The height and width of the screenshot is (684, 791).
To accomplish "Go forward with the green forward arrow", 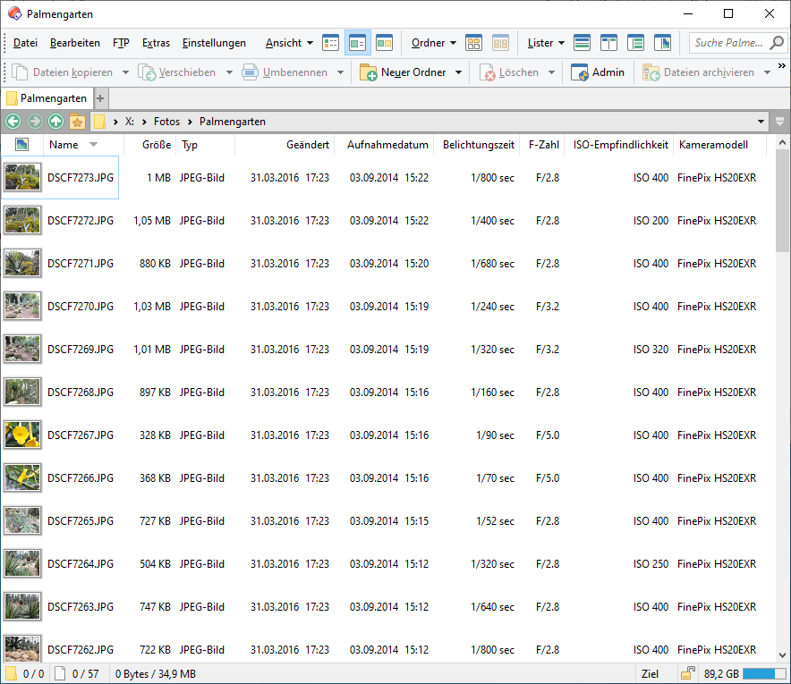I will (x=35, y=122).
